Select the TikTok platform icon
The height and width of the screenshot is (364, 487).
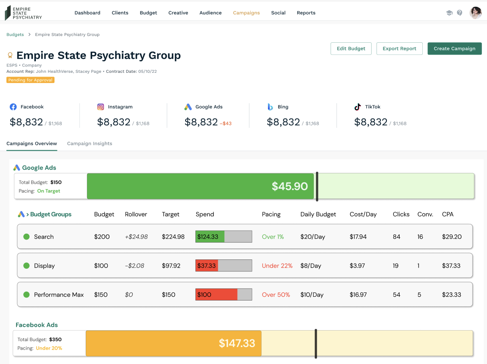click(358, 107)
